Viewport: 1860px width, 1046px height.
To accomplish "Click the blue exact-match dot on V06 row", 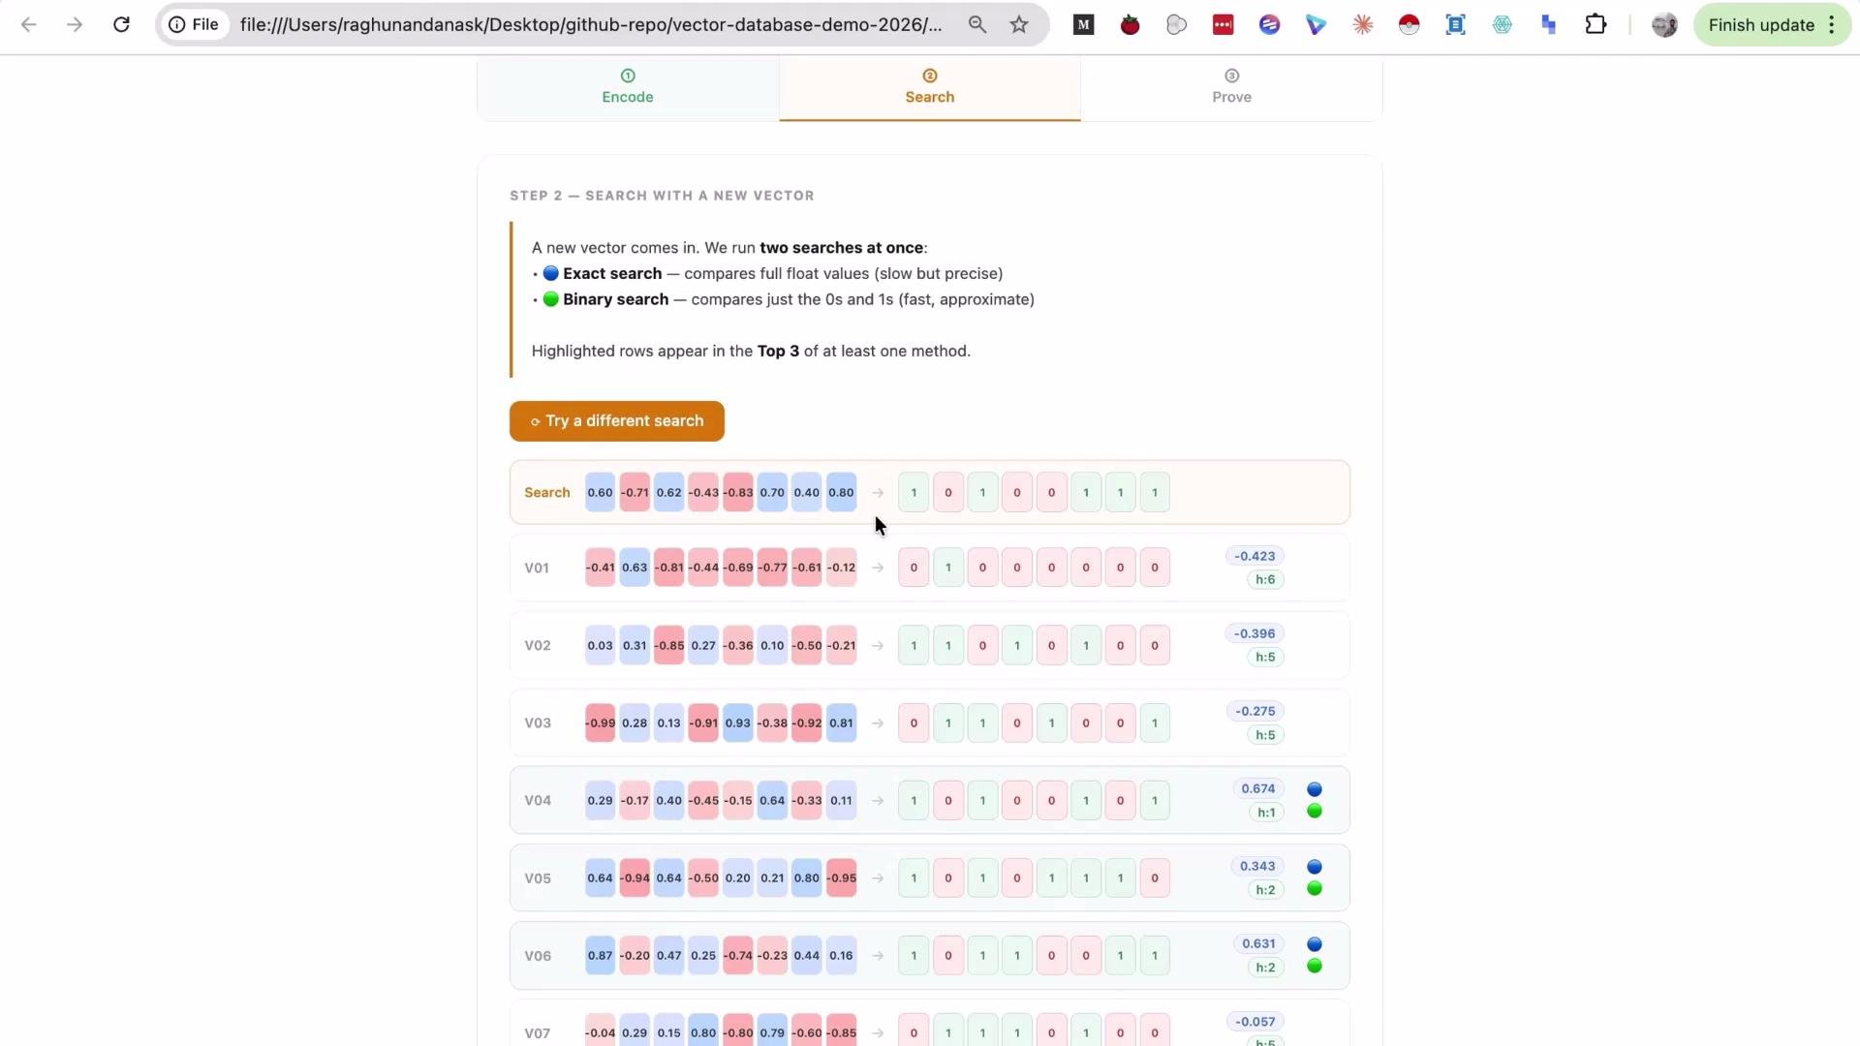I will [x=1315, y=944].
